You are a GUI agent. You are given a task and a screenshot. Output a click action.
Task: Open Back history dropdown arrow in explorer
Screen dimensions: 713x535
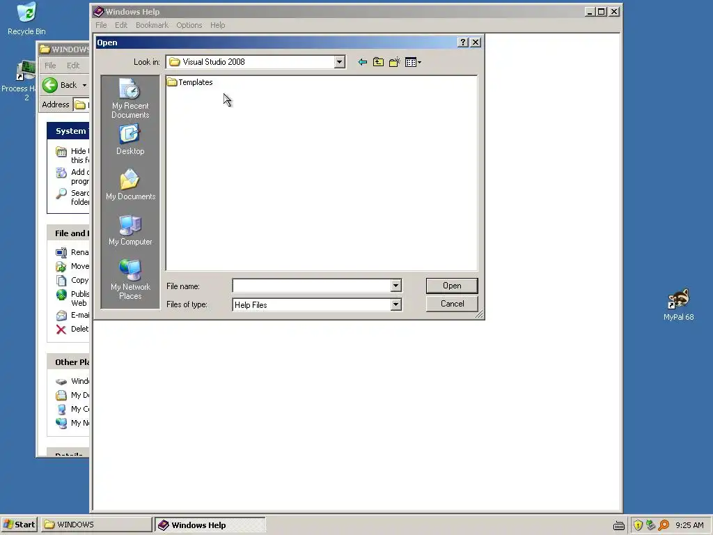[84, 85]
